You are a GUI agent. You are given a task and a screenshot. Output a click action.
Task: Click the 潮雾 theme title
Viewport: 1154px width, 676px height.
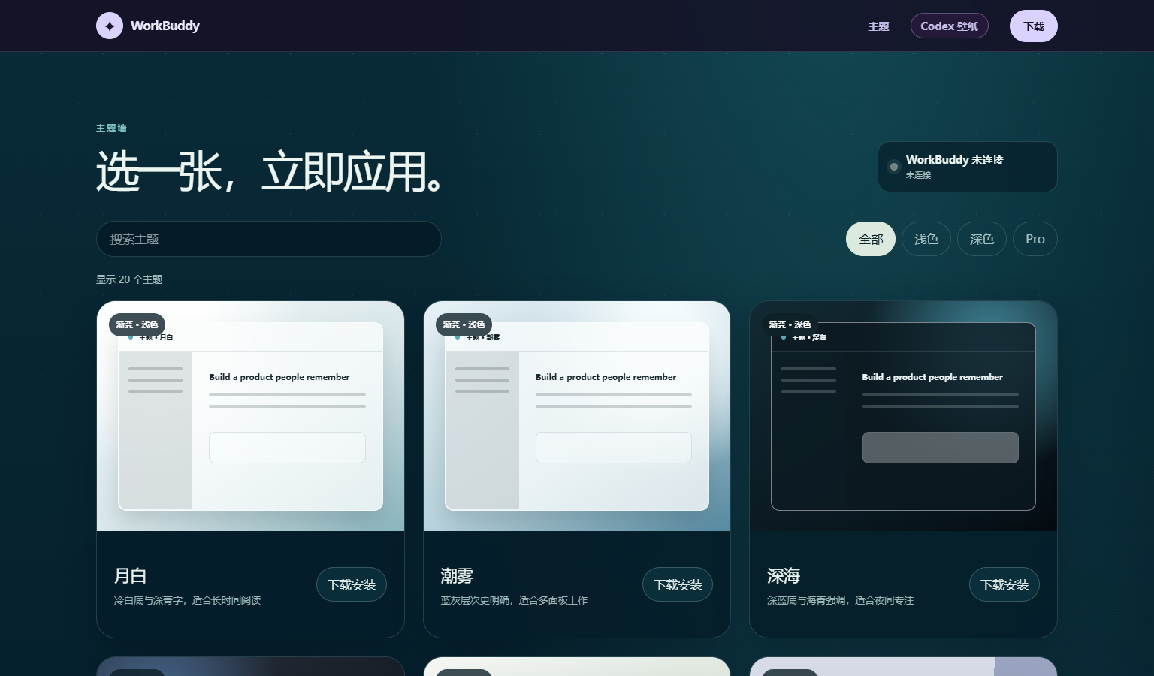click(x=457, y=576)
